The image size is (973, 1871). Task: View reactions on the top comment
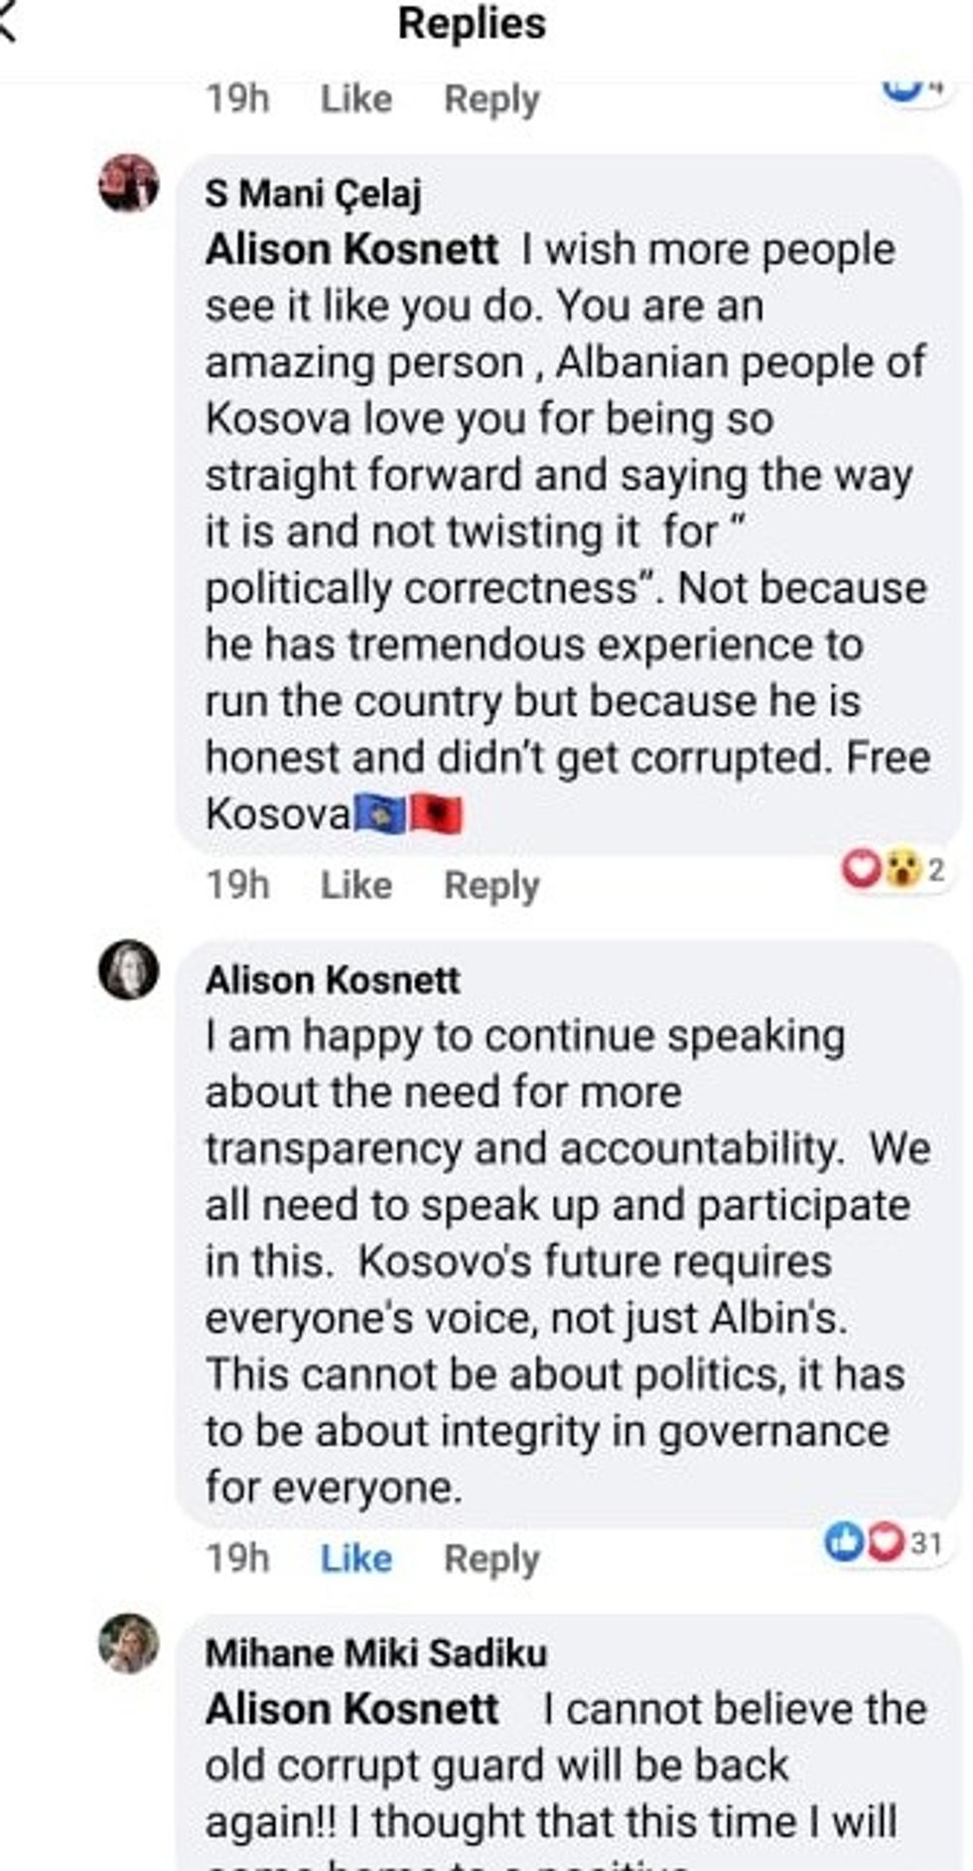click(x=911, y=87)
